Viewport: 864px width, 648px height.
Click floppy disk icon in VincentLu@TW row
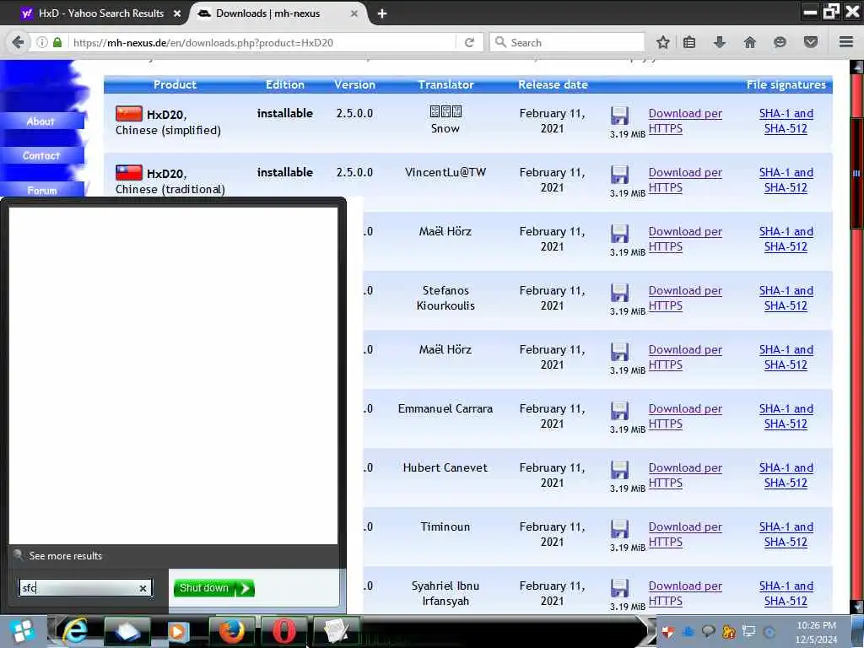[x=619, y=175]
